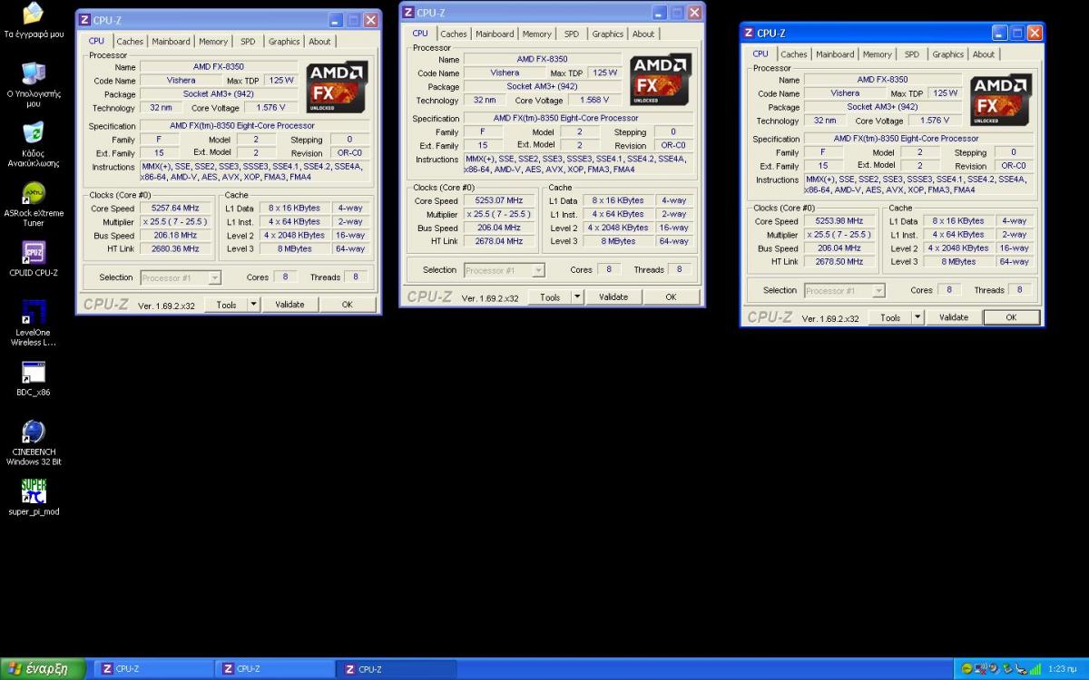Click the 2678.50 MHz HT Link value
Screen dimensions: 1089x680
840,262
